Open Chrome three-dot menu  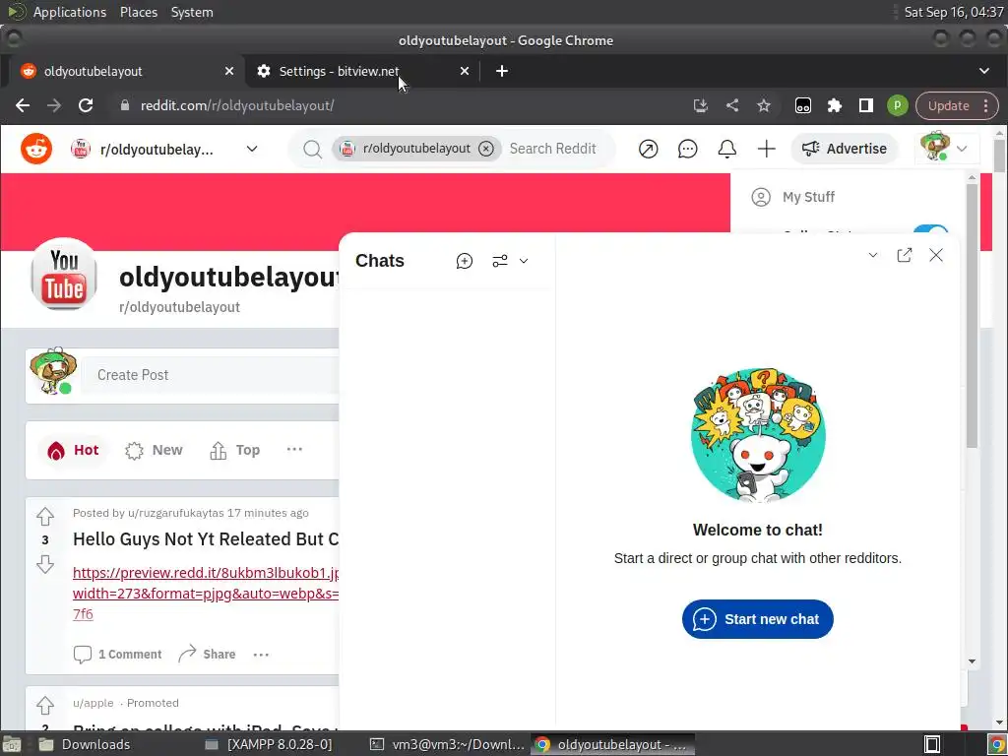(x=986, y=105)
